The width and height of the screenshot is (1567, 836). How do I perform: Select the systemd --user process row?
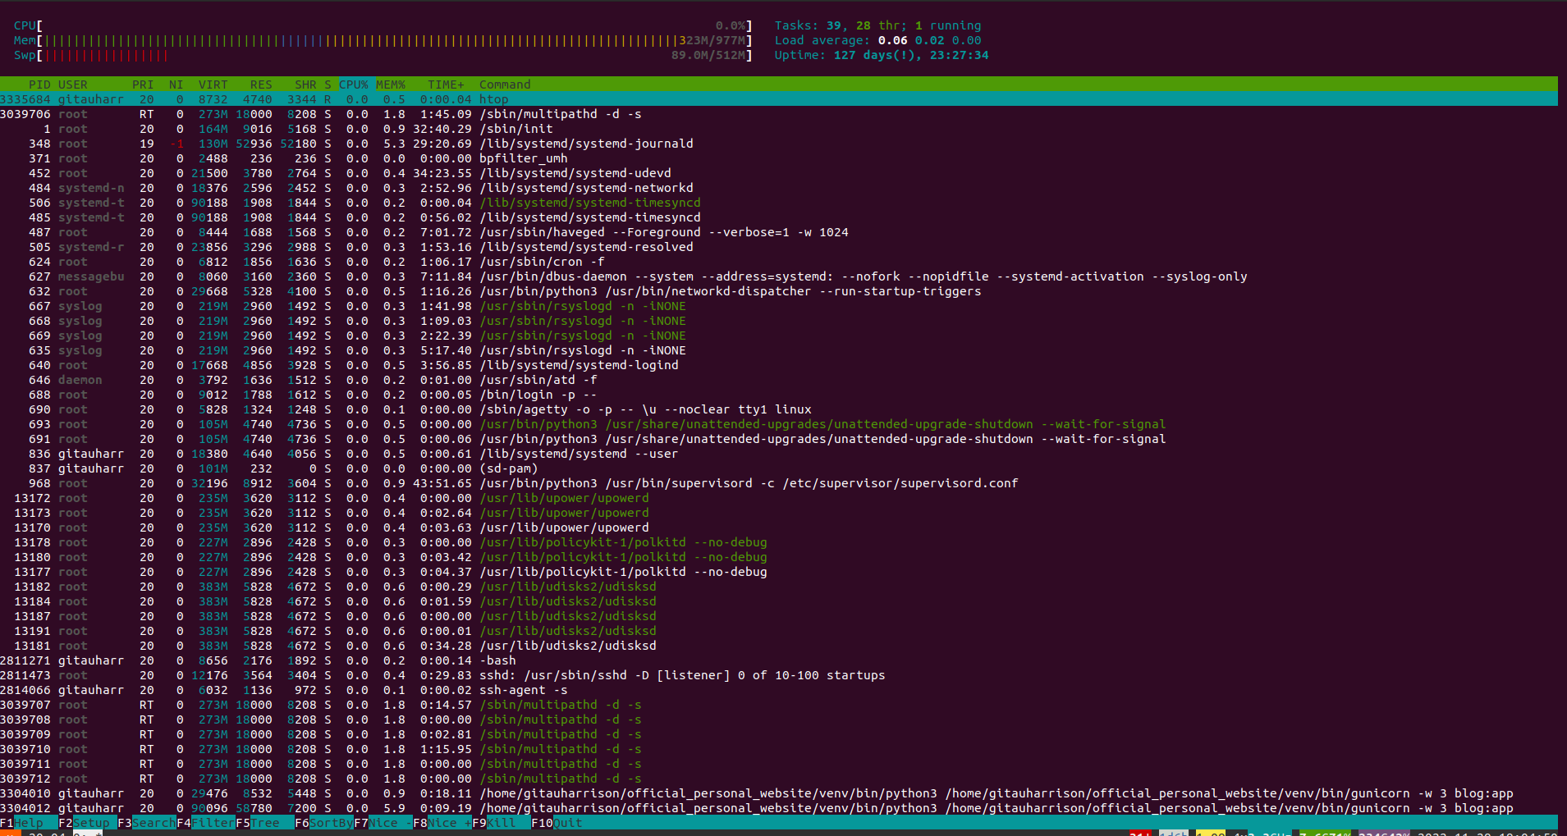click(779, 454)
